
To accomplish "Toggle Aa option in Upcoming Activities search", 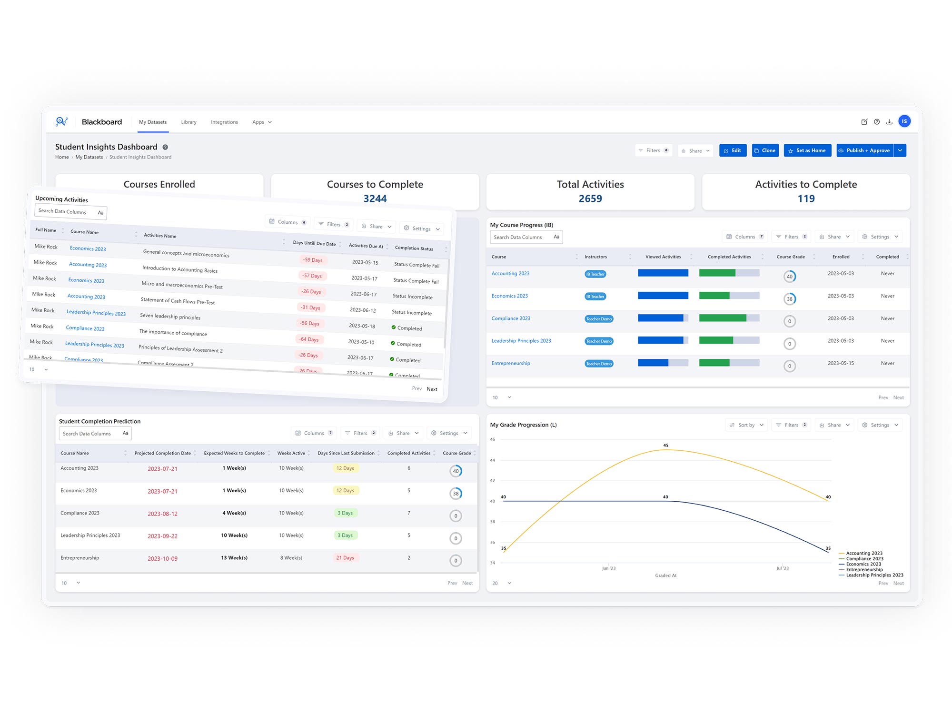I will coord(100,213).
